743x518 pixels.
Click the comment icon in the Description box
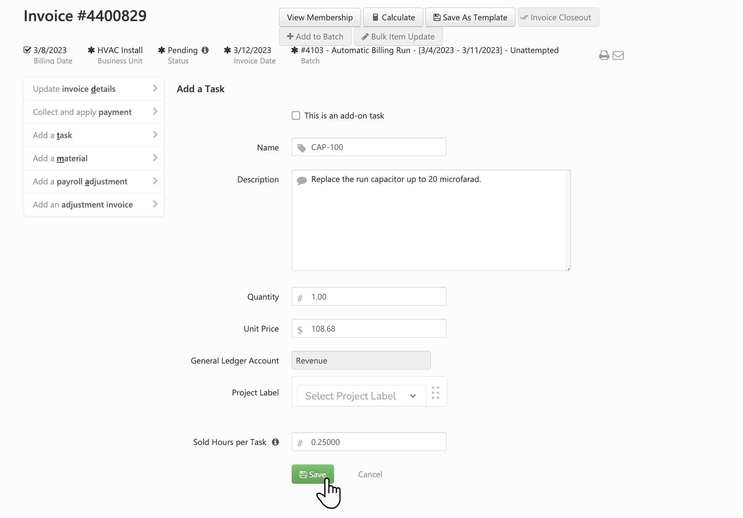[302, 180]
